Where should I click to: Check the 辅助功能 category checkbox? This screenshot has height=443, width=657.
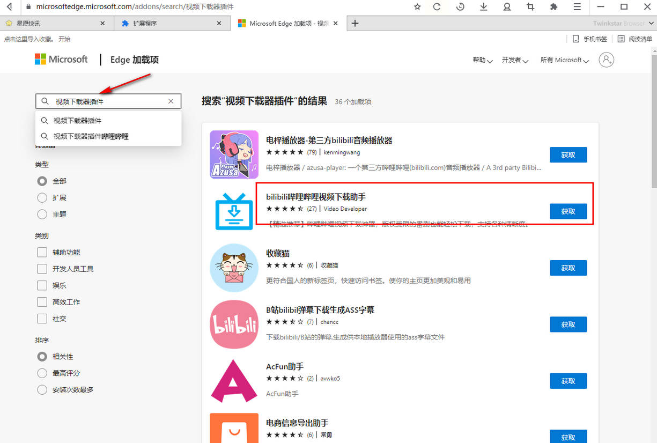pyautogui.click(x=42, y=252)
